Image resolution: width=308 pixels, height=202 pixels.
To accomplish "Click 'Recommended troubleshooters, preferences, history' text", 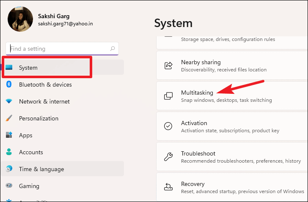I will [x=241, y=161].
